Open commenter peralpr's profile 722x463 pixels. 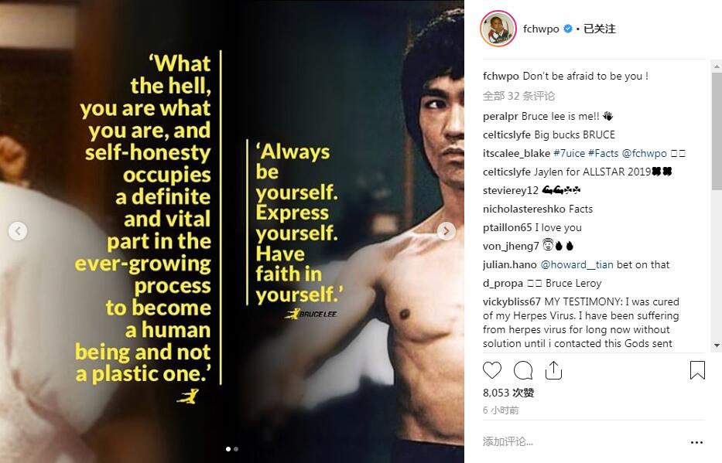pyautogui.click(x=500, y=116)
